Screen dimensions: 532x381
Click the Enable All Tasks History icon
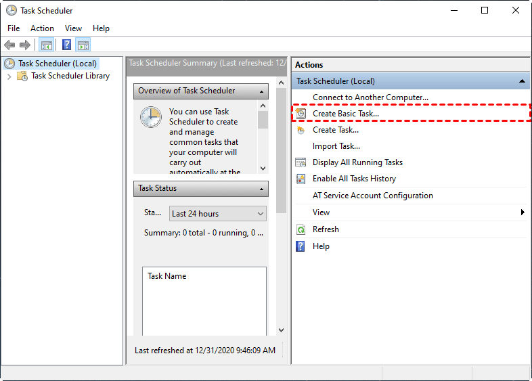[301, 179]
